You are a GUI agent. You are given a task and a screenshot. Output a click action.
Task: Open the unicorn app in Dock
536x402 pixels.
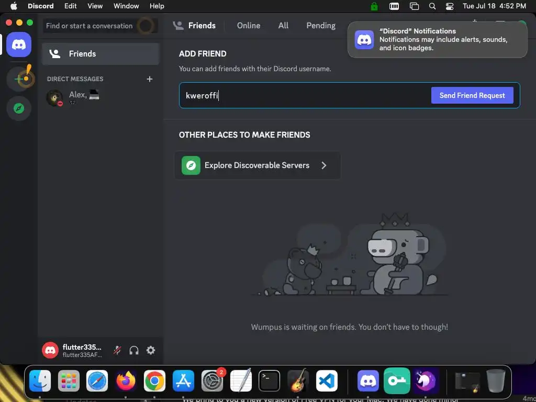[426, 381]
